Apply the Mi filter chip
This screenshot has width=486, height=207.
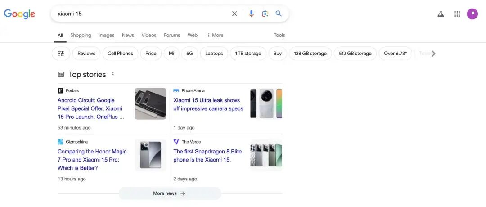[171, 53]
